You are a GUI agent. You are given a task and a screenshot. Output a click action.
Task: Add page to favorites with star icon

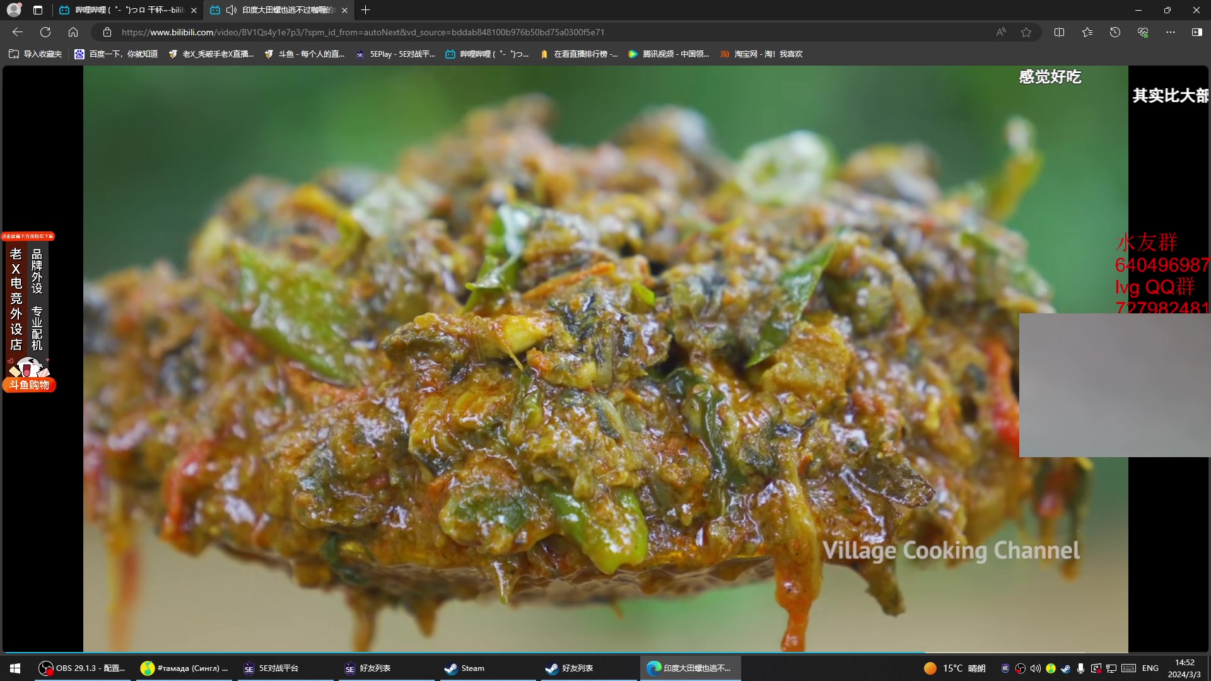[1026, 32]
